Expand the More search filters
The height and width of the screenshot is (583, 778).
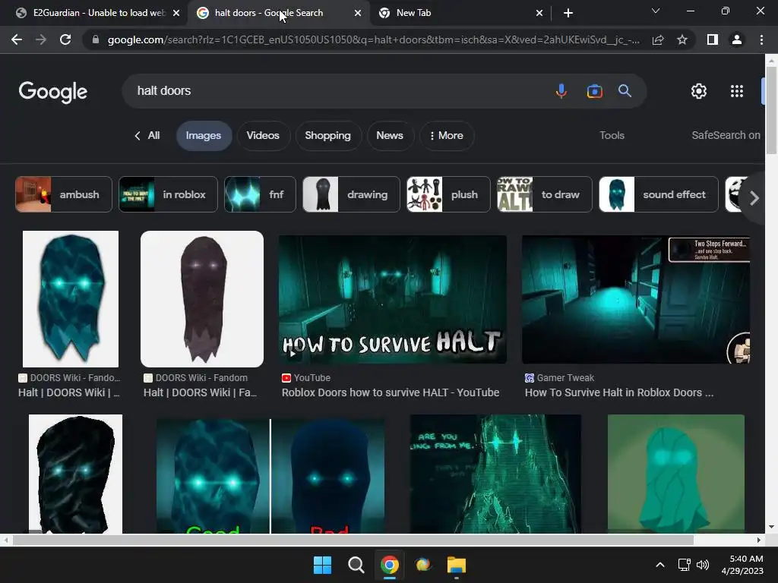coord(447,135)
